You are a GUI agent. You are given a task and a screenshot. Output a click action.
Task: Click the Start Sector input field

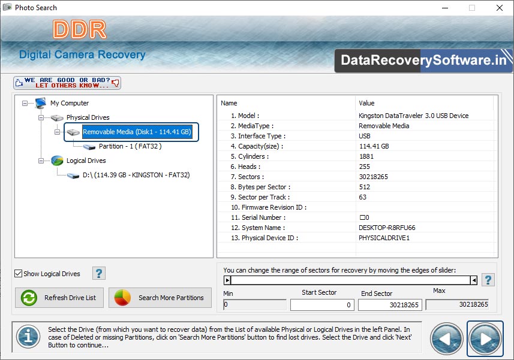322,305
